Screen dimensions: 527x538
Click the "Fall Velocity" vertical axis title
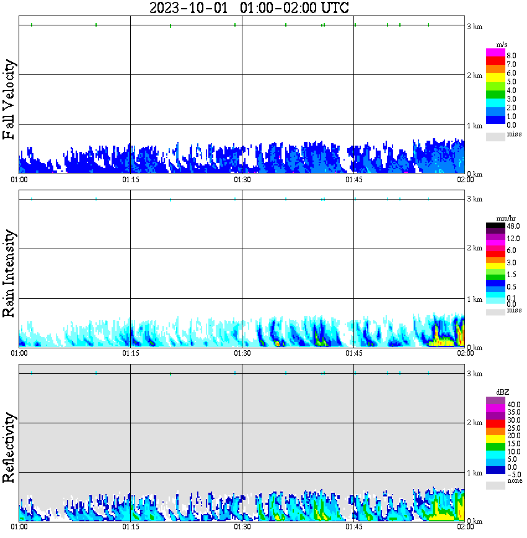click(x=9, y=99)
